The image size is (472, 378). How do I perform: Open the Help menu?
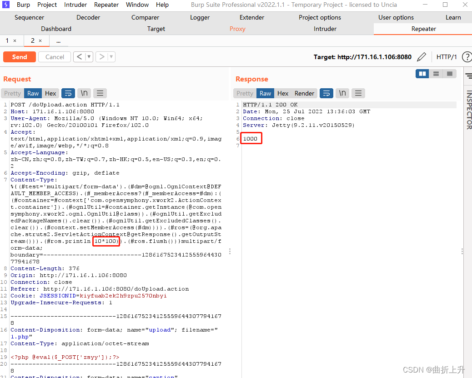pyautogui.click(x=162, y=5)
